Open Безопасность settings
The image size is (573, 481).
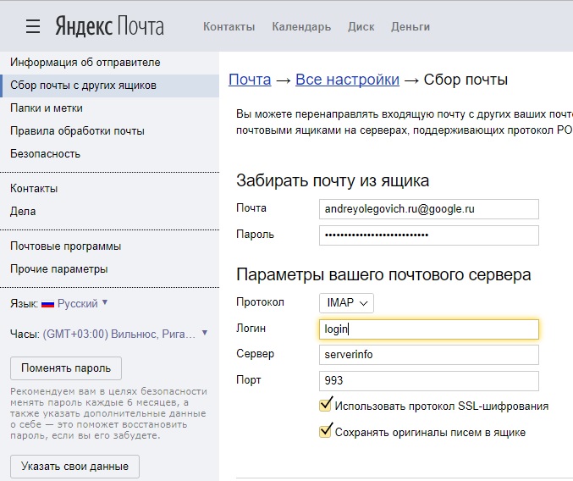tap(110, 153)
